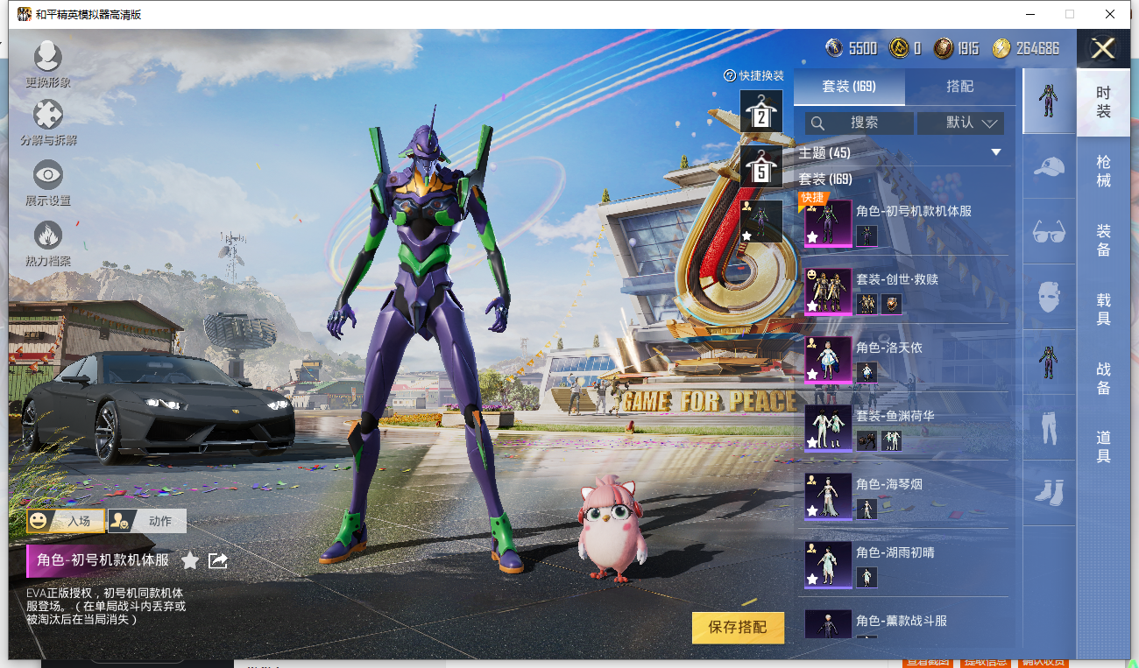Viewport: 1139px width, 668px height.
Task: Select the shoes category icon
Action: pyautogui.click(x=1049, y=492)
